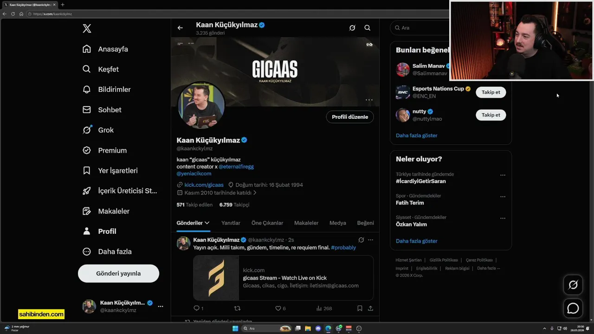Viewport: 594px width, 334px height.
Task: Open Gönderiler tab dropdown
Action: 193,223
